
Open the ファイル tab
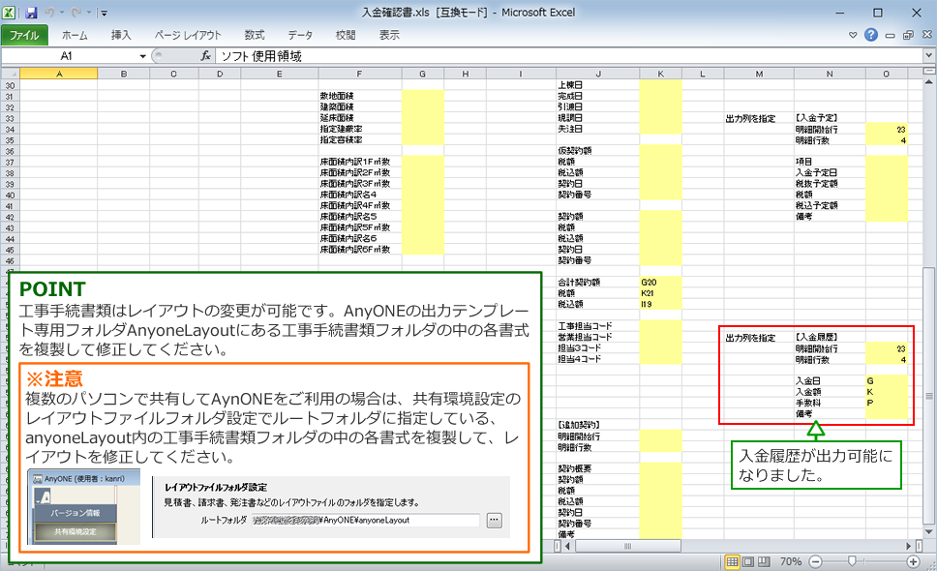24,35
